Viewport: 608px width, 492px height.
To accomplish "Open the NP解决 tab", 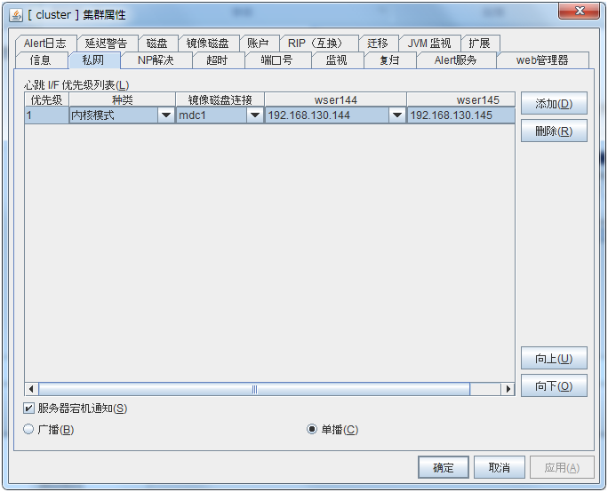I will 155,60.
